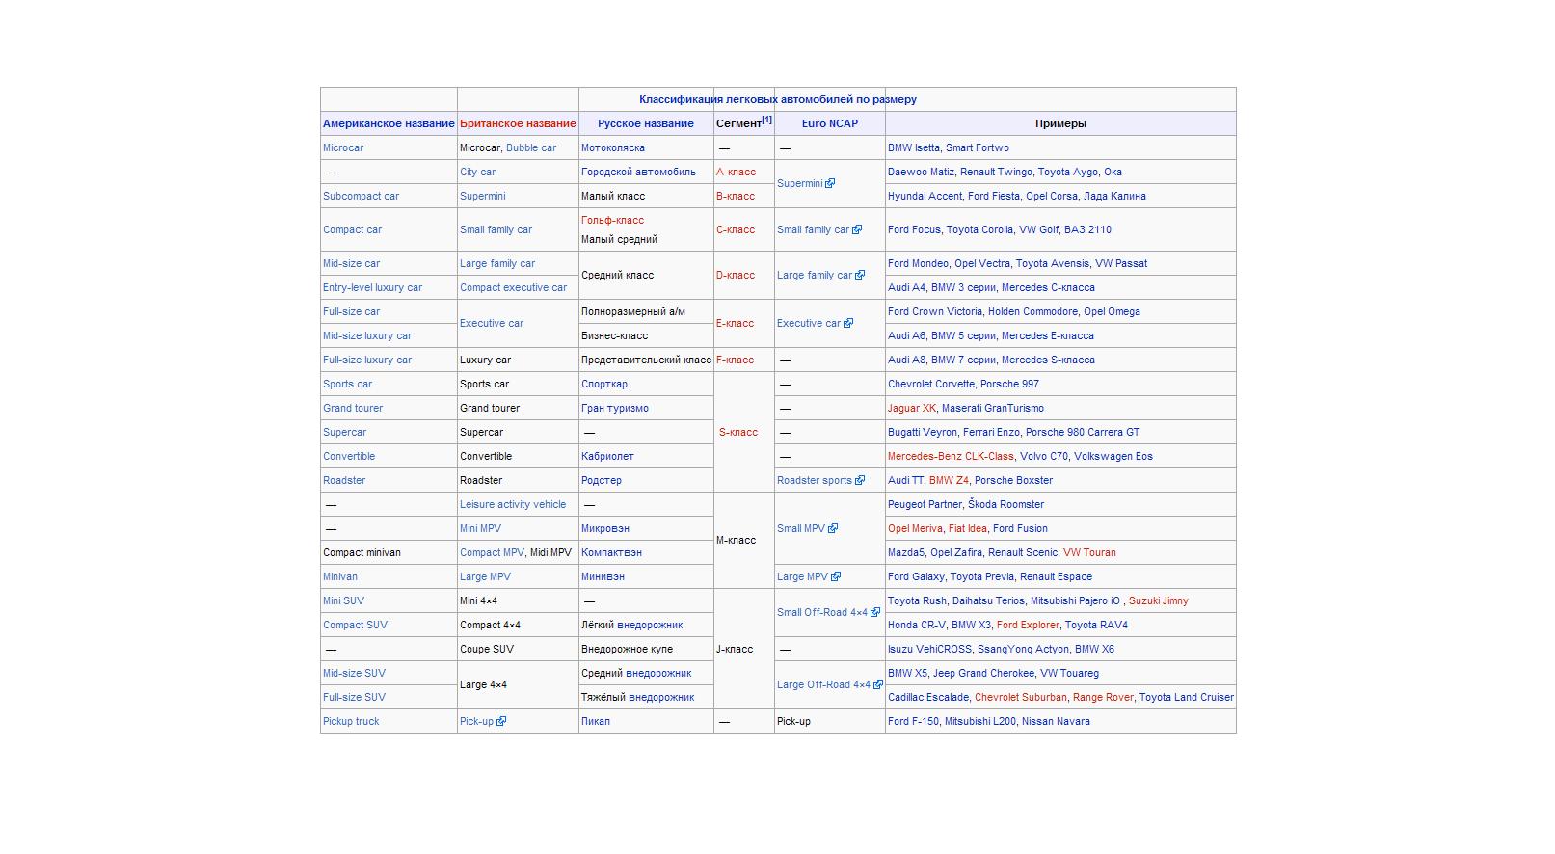Click external link icon beside Euro NCAP Executive car
The height and width of the screenshot is (854, 1555).
point(848,323)
